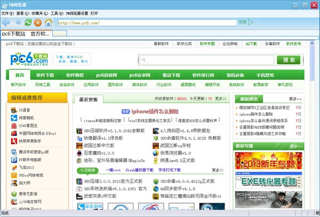Open PP助手电脑版 icon
320x217 pixels.
pyautogui.click(x=14, y=160)
